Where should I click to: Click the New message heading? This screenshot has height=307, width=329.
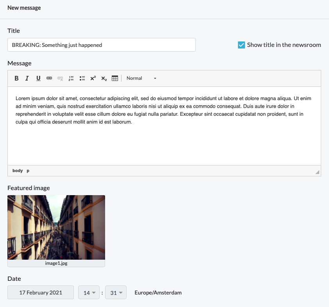click(24, 8)
